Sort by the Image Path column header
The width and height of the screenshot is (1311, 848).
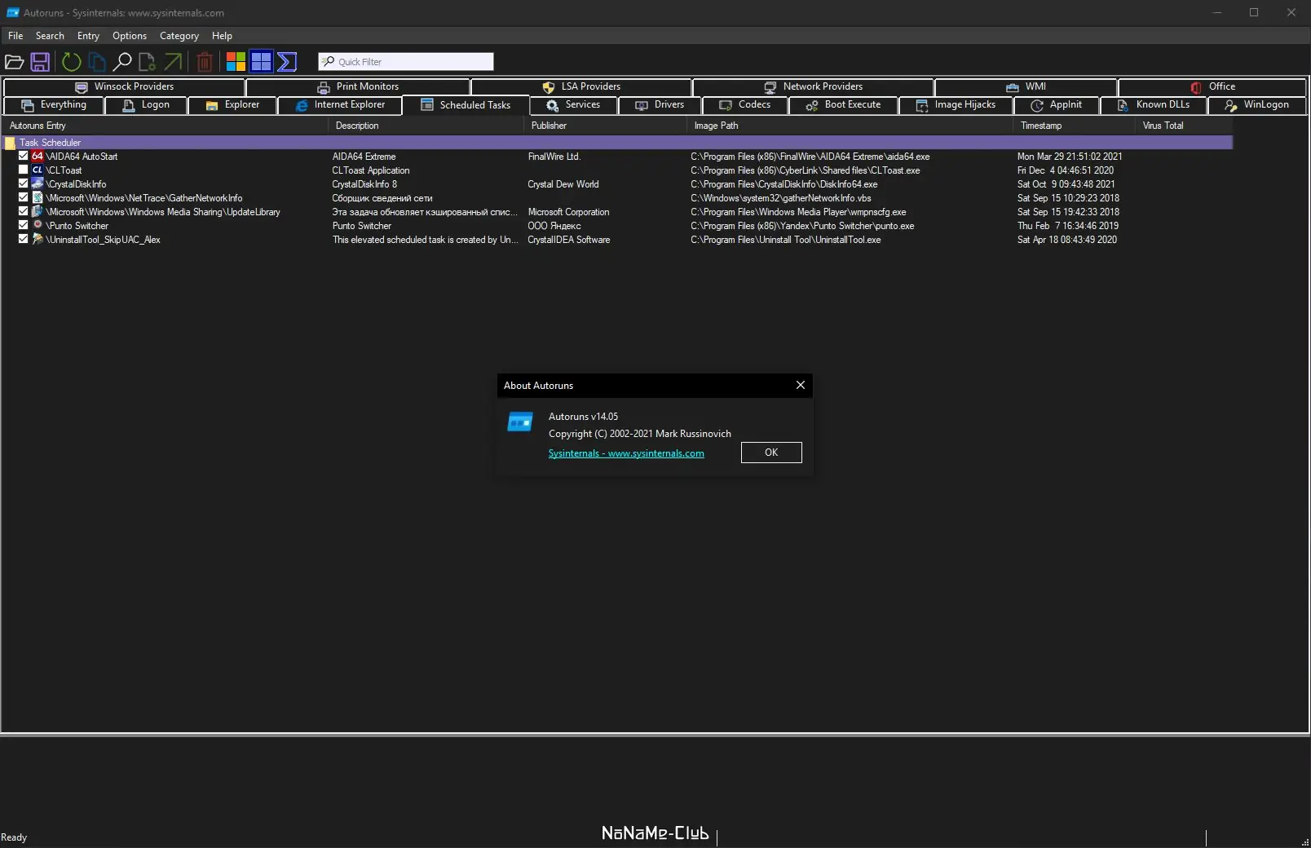coord(850,126)
